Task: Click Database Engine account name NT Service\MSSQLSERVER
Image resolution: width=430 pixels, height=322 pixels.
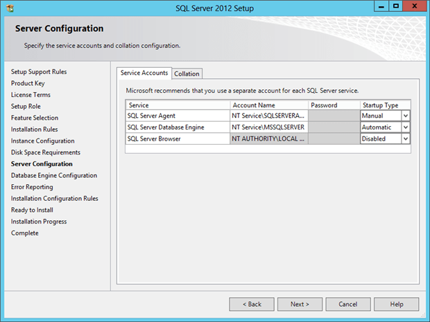Action: coord(269,127)
